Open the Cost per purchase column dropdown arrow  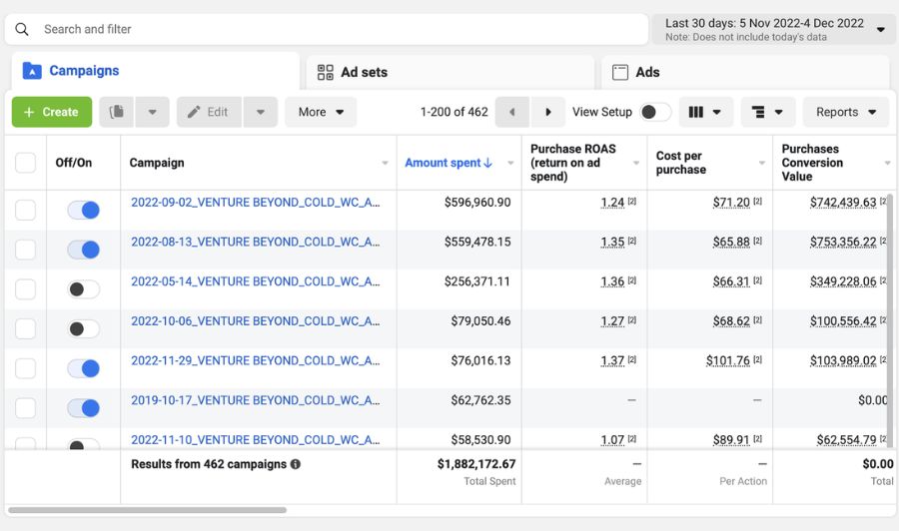coord(761,164)
